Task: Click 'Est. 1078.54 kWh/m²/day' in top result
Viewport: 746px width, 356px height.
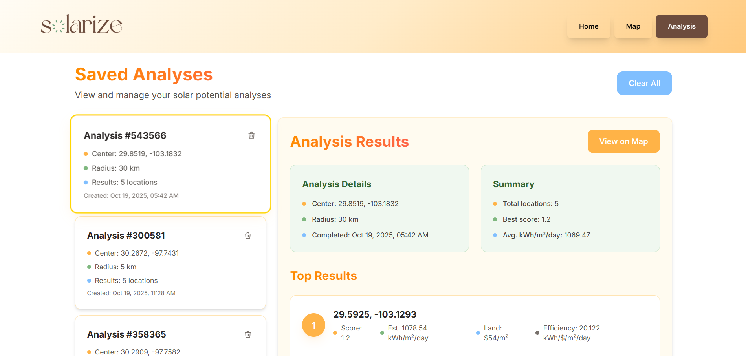Action: (x=408, y=333)
